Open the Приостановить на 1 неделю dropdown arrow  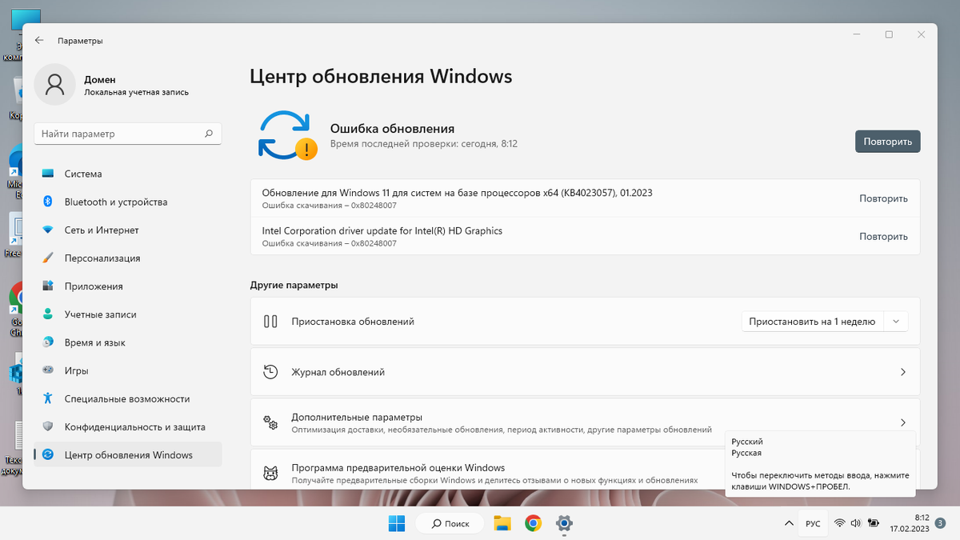tap(896, 322)
